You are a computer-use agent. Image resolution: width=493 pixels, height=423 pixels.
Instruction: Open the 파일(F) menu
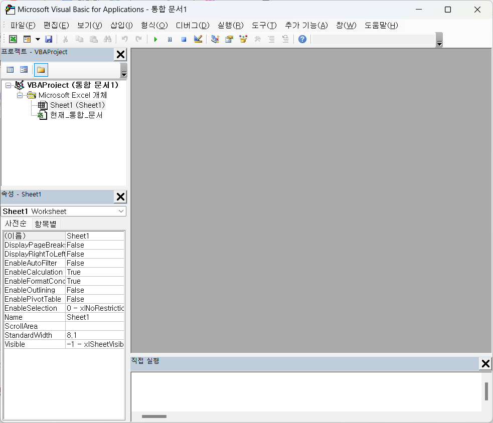click(x=23, y=26)
